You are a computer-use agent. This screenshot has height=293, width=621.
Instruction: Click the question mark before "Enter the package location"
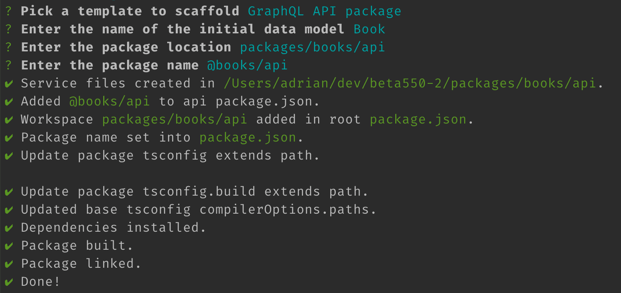[x=9, y=47]
